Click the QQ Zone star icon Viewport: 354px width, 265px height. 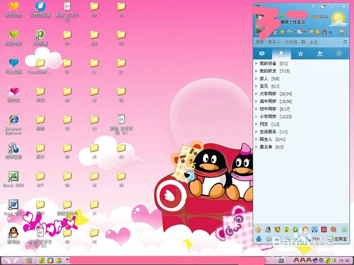[282, 32]
